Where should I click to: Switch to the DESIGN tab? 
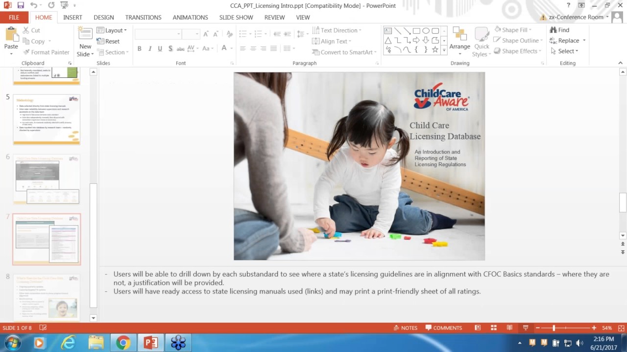pos(103,17)
